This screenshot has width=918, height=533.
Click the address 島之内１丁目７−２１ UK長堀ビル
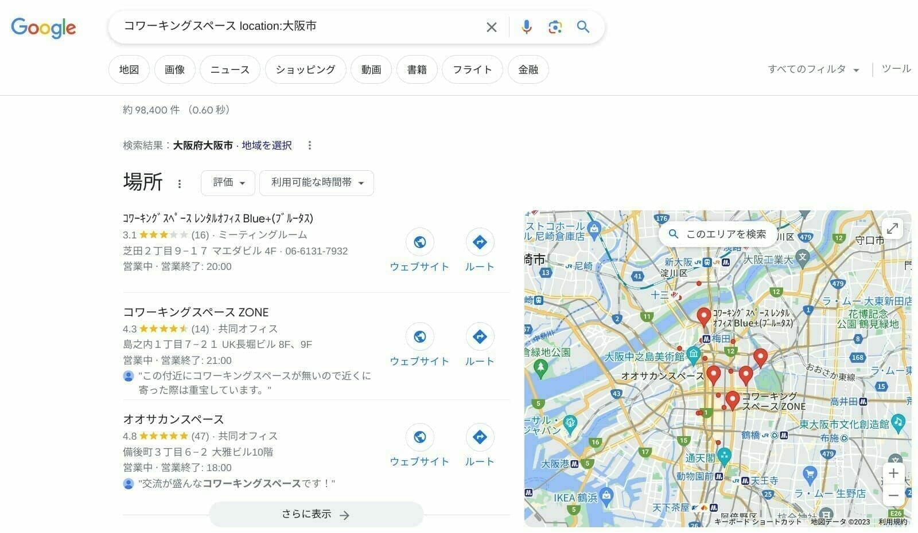[217, 344]
